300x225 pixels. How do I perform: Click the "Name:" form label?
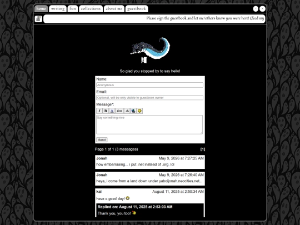(102, 79)
